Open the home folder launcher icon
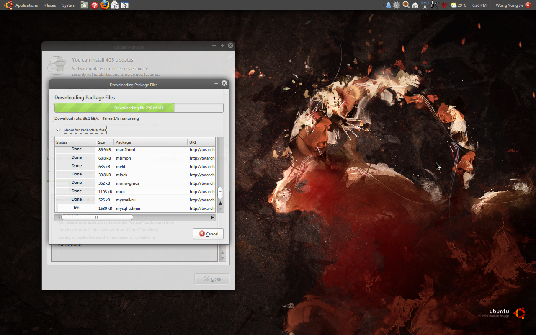This screenshot has width=536, height=335. tap(85, 5)
